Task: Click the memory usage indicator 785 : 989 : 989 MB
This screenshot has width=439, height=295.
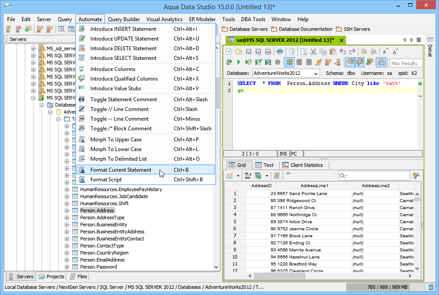Action: point(387,287)
